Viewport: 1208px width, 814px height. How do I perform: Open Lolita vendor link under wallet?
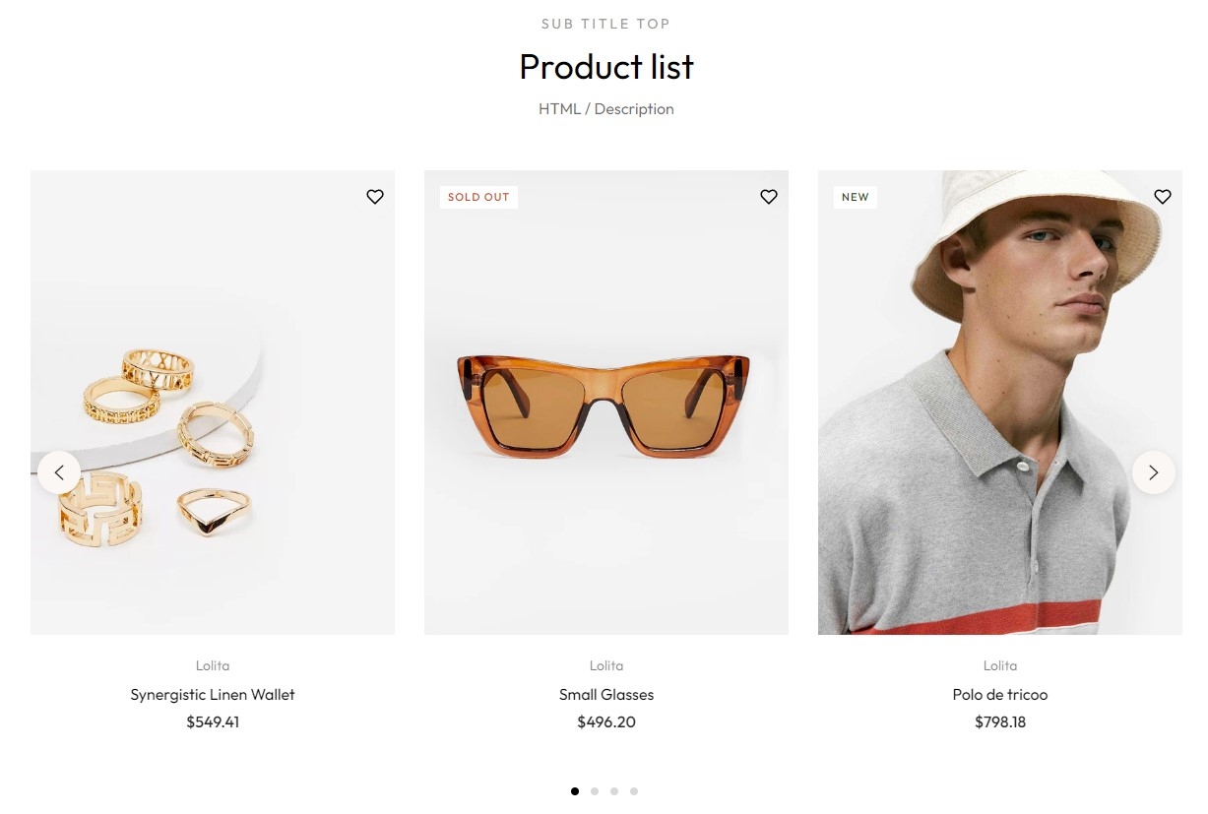(213, 666)
